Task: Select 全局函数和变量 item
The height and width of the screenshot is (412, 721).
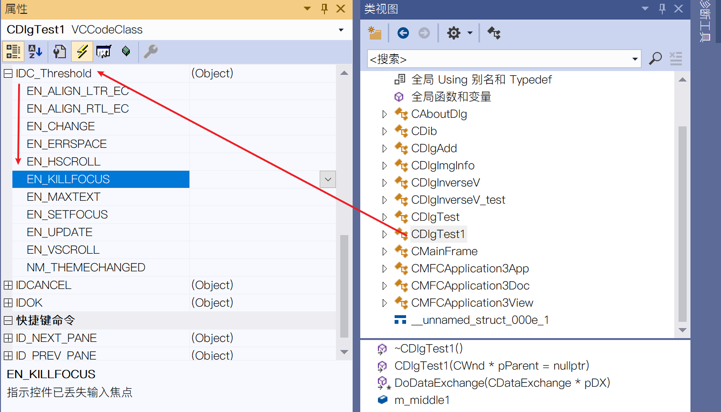Action: tap(451, 97)
